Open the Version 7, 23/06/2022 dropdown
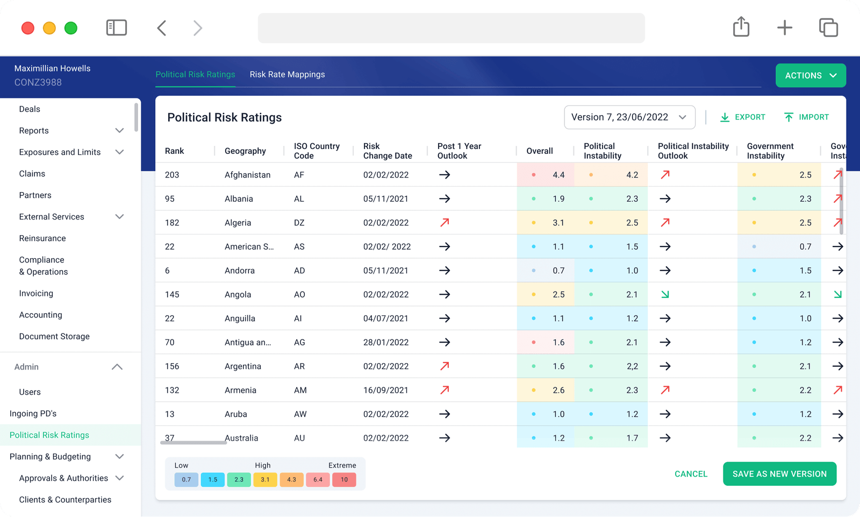This screenshot has width=860, height=517. [629, 117]
